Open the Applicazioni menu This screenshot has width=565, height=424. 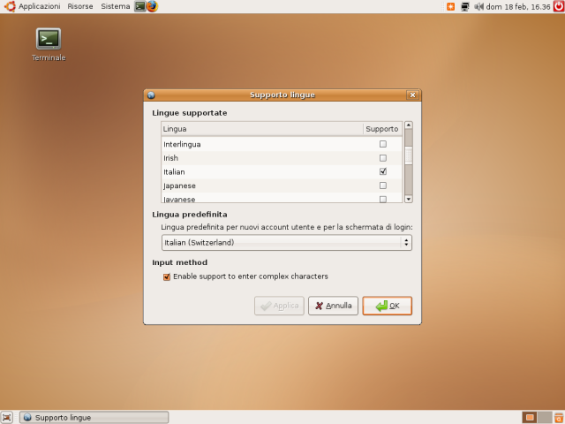pos(33,6)
